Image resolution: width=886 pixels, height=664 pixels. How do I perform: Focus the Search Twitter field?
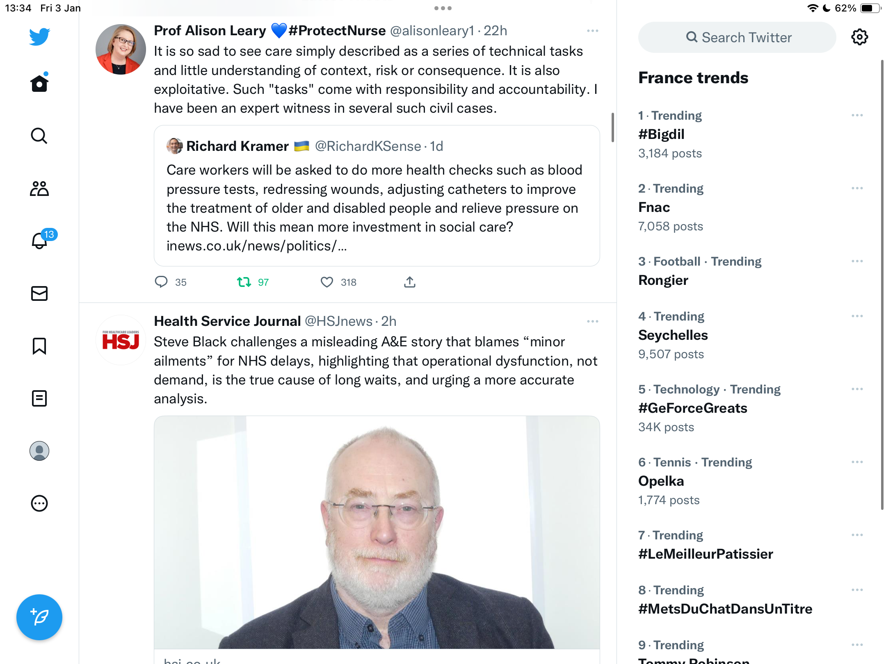737,37
